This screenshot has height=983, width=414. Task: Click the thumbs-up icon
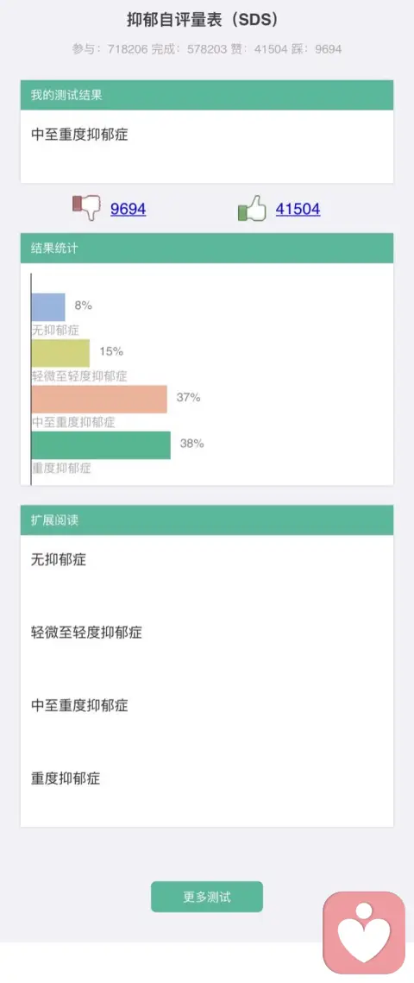pos(252,208)
